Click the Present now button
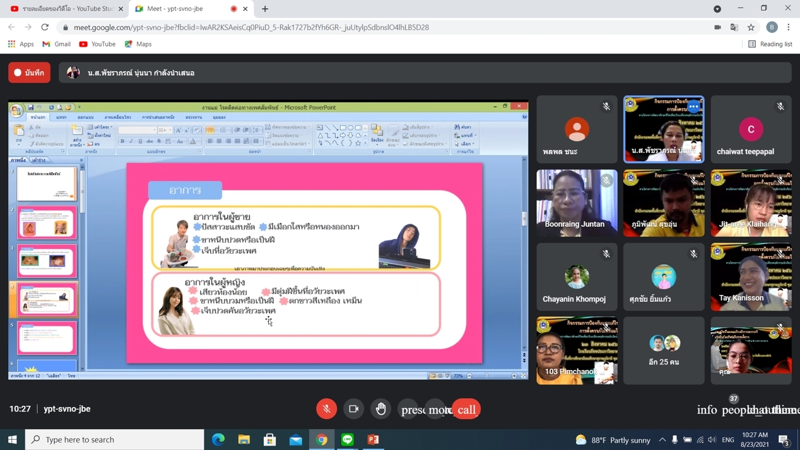 click(x=409, y=410)
